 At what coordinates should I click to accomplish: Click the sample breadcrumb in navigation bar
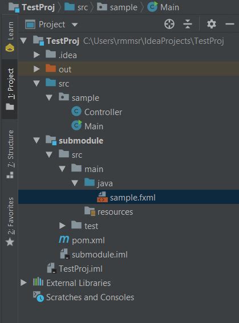tap(118, 7)
